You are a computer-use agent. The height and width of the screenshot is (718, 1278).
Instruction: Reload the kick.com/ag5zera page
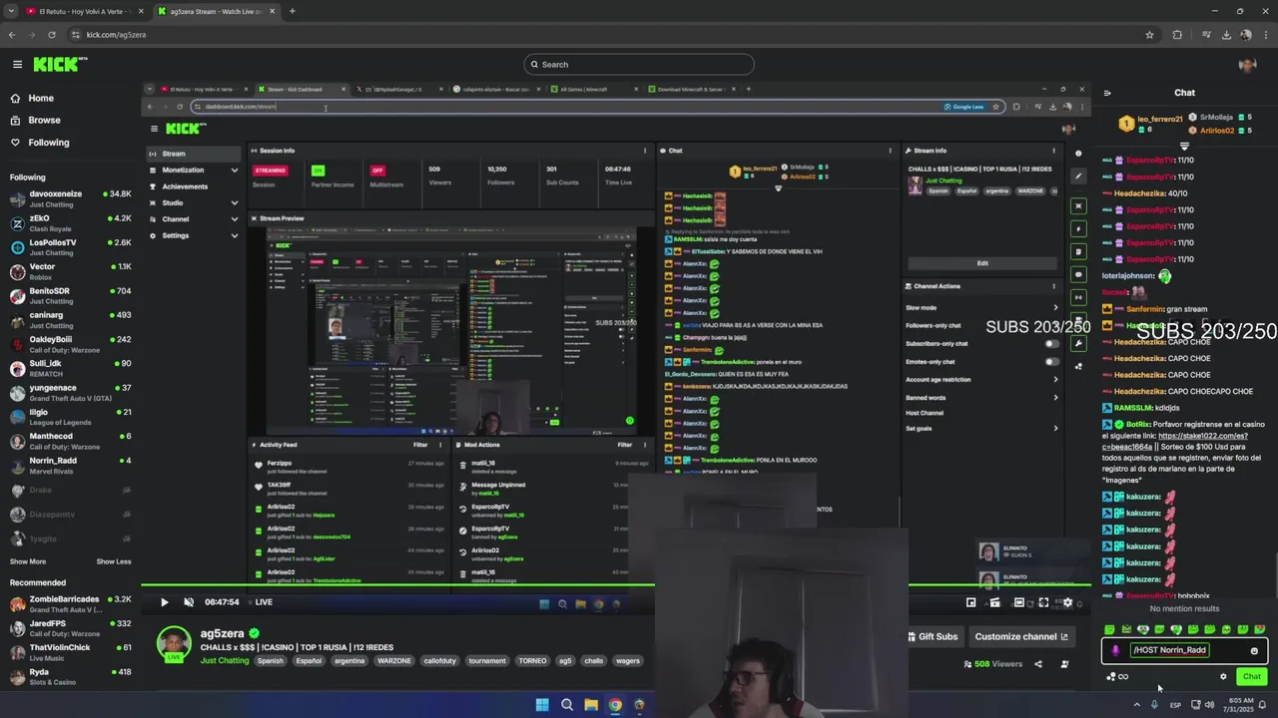51,35
